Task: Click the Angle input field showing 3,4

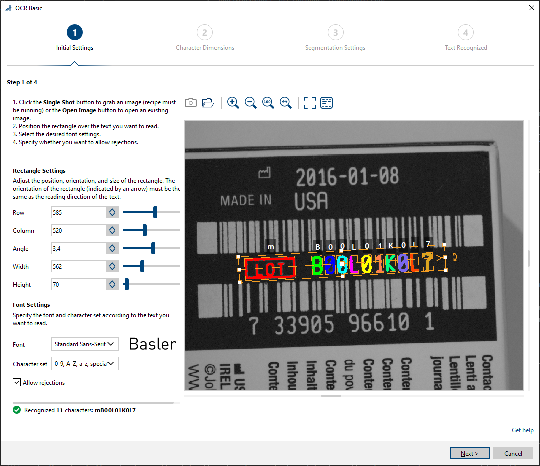Action: point(79,248)
